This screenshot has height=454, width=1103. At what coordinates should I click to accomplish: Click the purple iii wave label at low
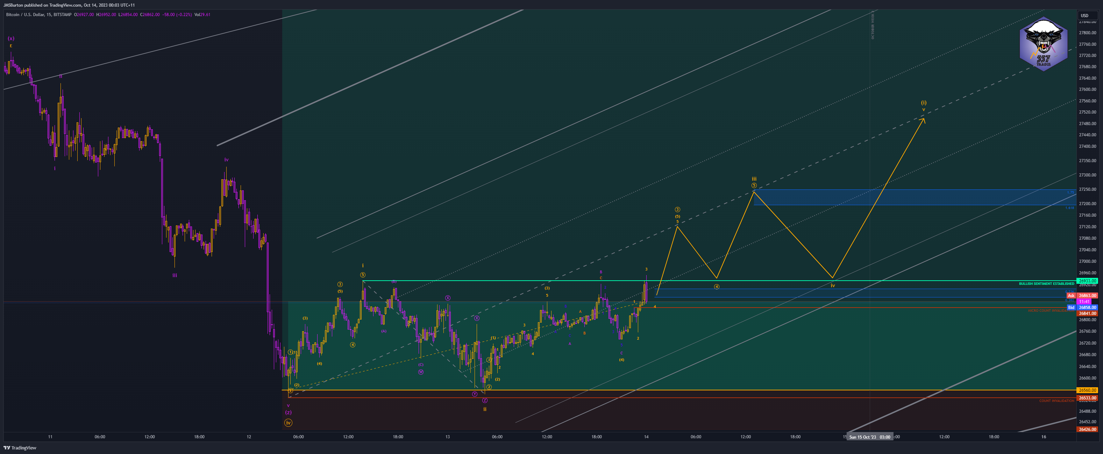[175, 275]
